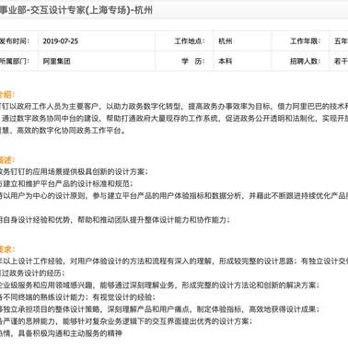The image size is (348, 348).
Task: Click the education value 本科
Action: click(225, 61)
